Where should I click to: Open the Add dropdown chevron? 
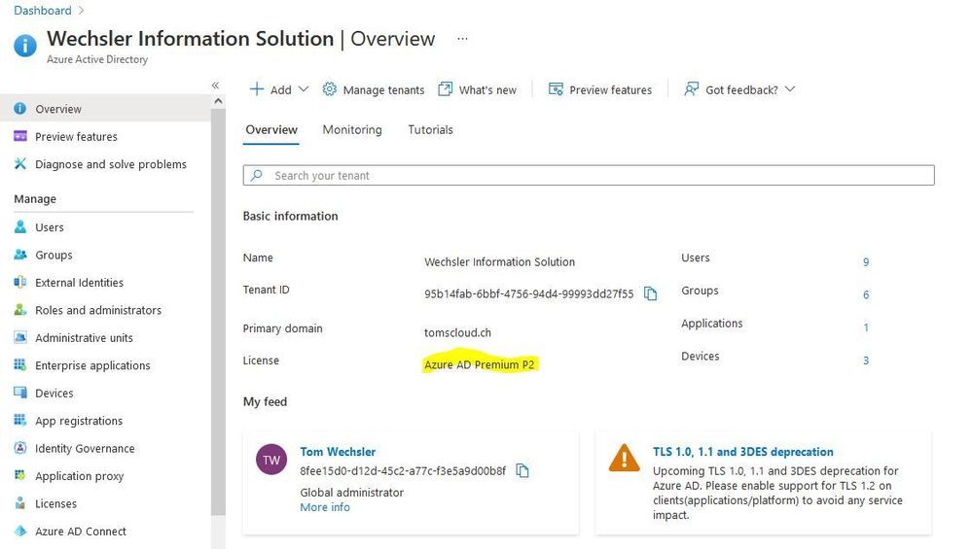point(304,89)
